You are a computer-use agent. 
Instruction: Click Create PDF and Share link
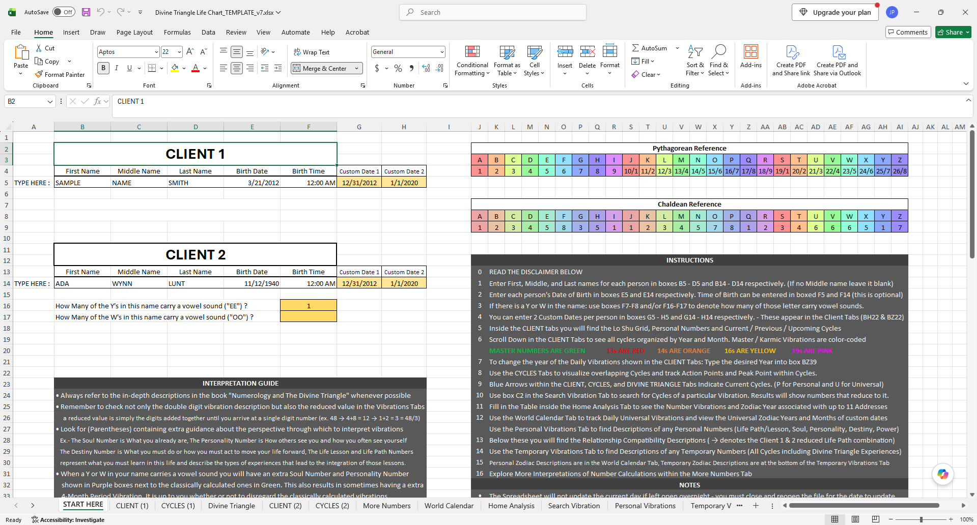click(x=791, y=61)
